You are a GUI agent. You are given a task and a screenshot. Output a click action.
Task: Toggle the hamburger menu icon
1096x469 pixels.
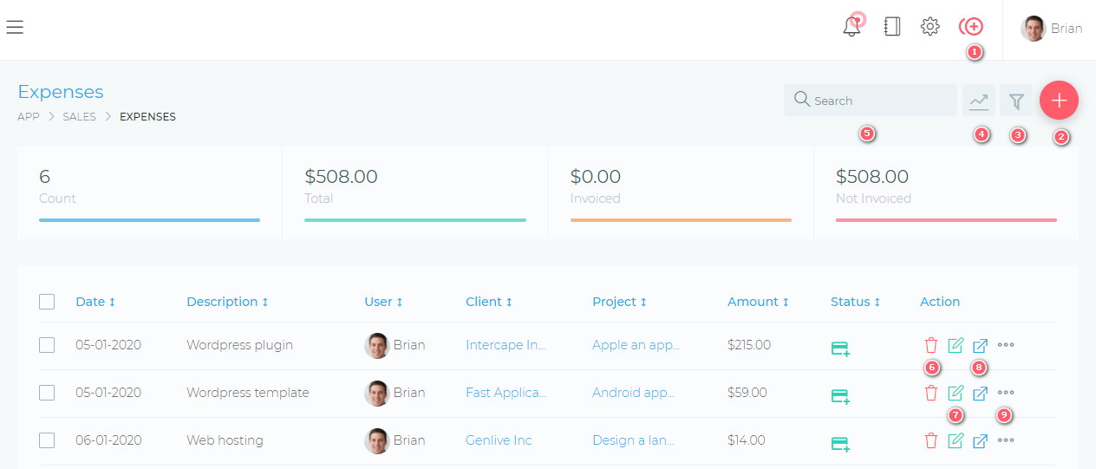[15, 27]
